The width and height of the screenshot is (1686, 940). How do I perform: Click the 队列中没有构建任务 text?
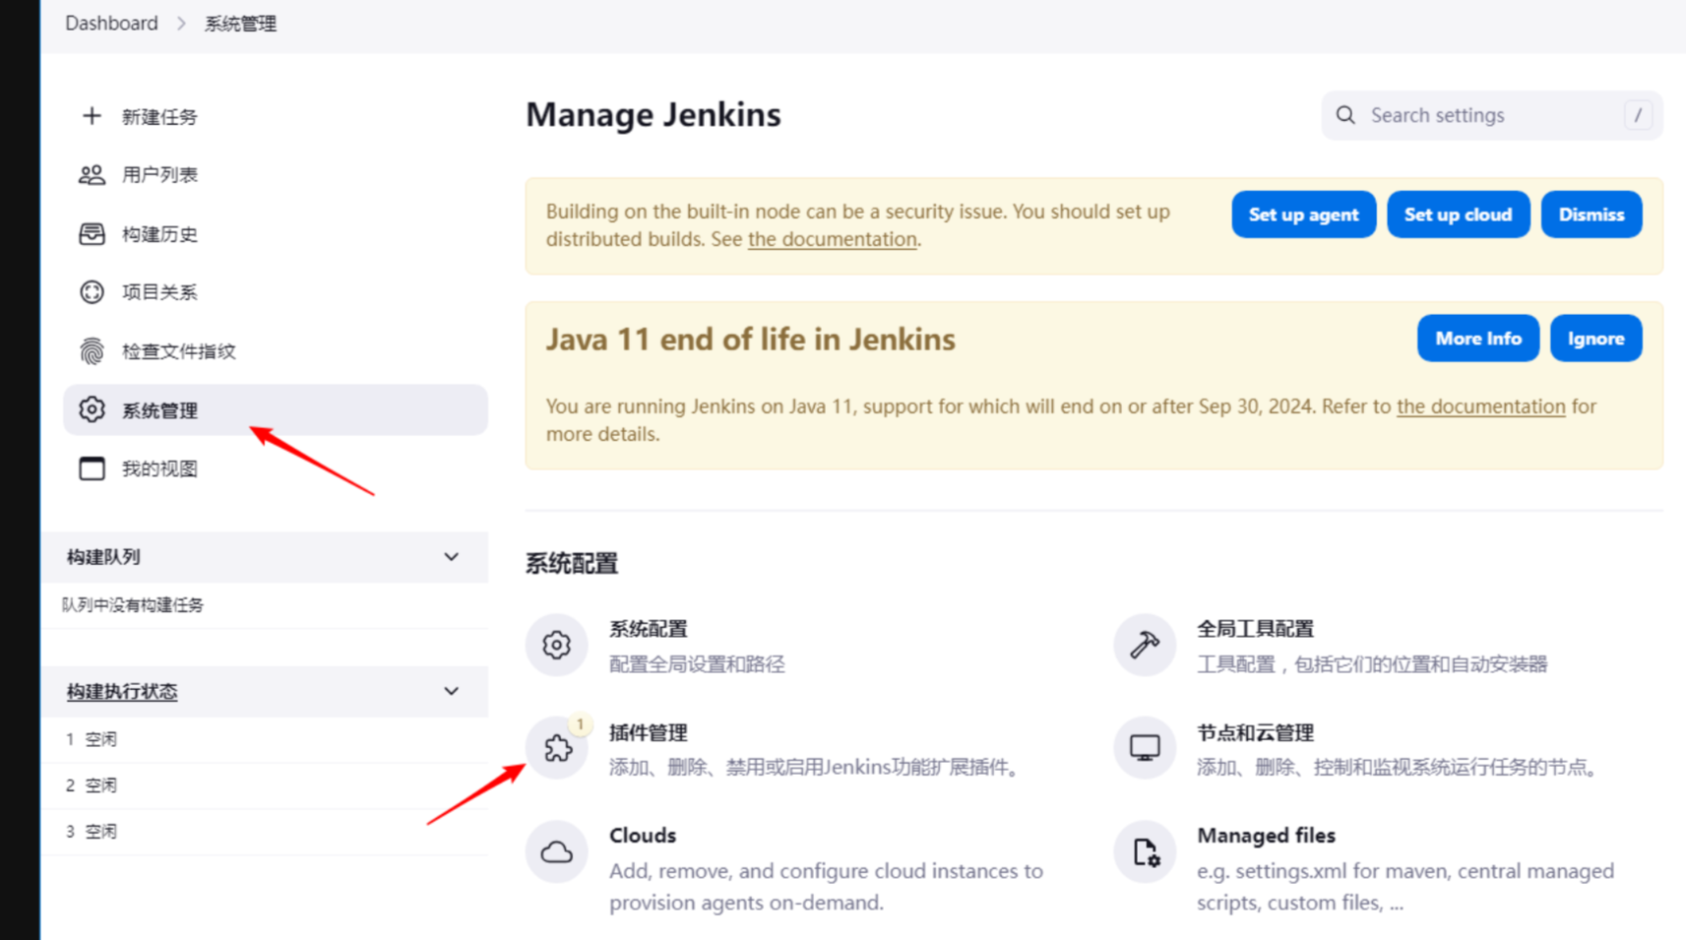pyautogui.click(x=133, y=605)
